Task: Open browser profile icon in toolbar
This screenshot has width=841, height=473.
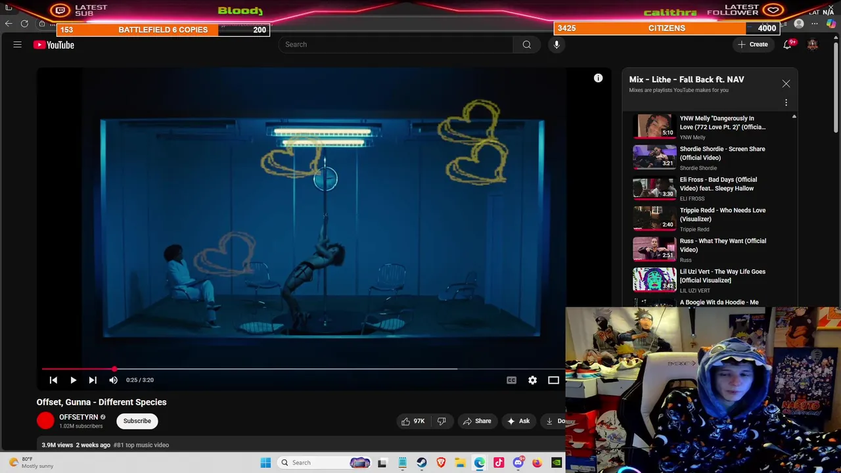Action: click(798, 24)
